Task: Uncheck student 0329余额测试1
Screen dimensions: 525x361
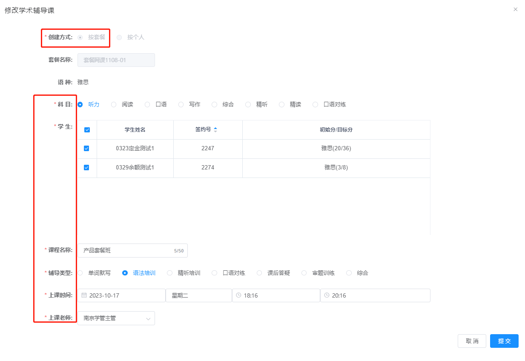Action: click(x=86, y=168)
